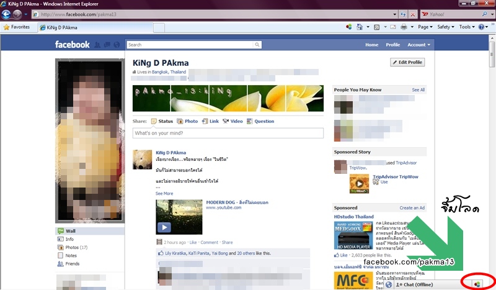Viewport: 496px width, 290px height.
Task: Select the Video share option
Action: pos(233,121)
